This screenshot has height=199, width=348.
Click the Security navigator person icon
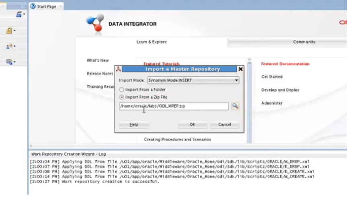pyautogui.click(x=9, y=46)
